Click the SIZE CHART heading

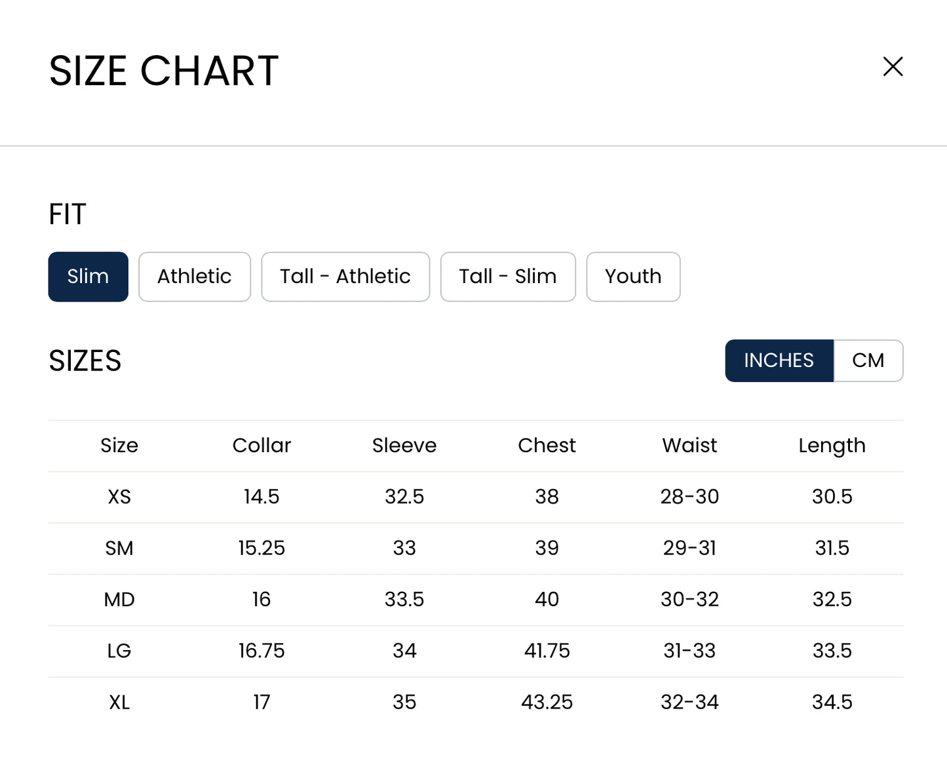tap(164, 71)
